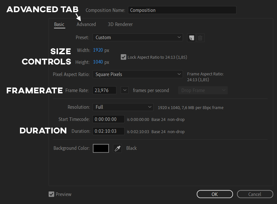This screenshot has width=277, height=204.
Task: Select the Height value 1040
Action: (98, 62)
